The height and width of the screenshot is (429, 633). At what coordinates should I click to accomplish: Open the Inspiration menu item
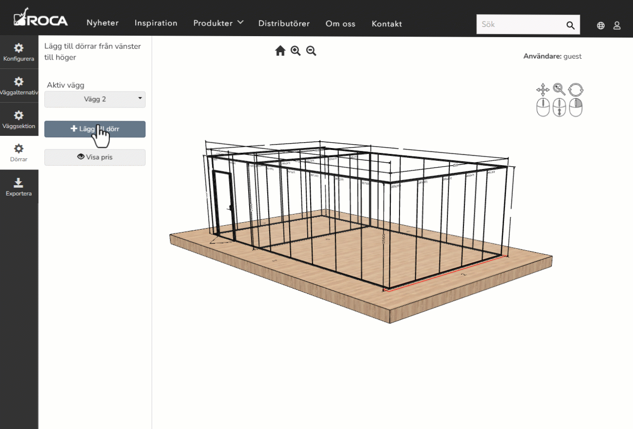[156, 23]
